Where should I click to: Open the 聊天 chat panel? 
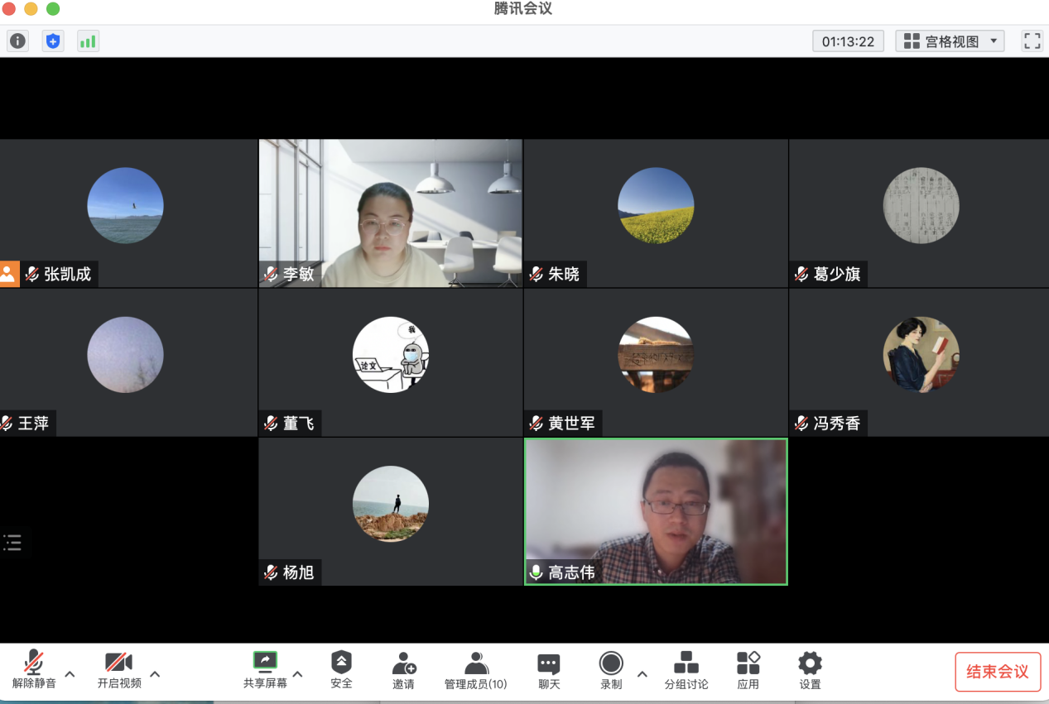[x=549, y=669]
